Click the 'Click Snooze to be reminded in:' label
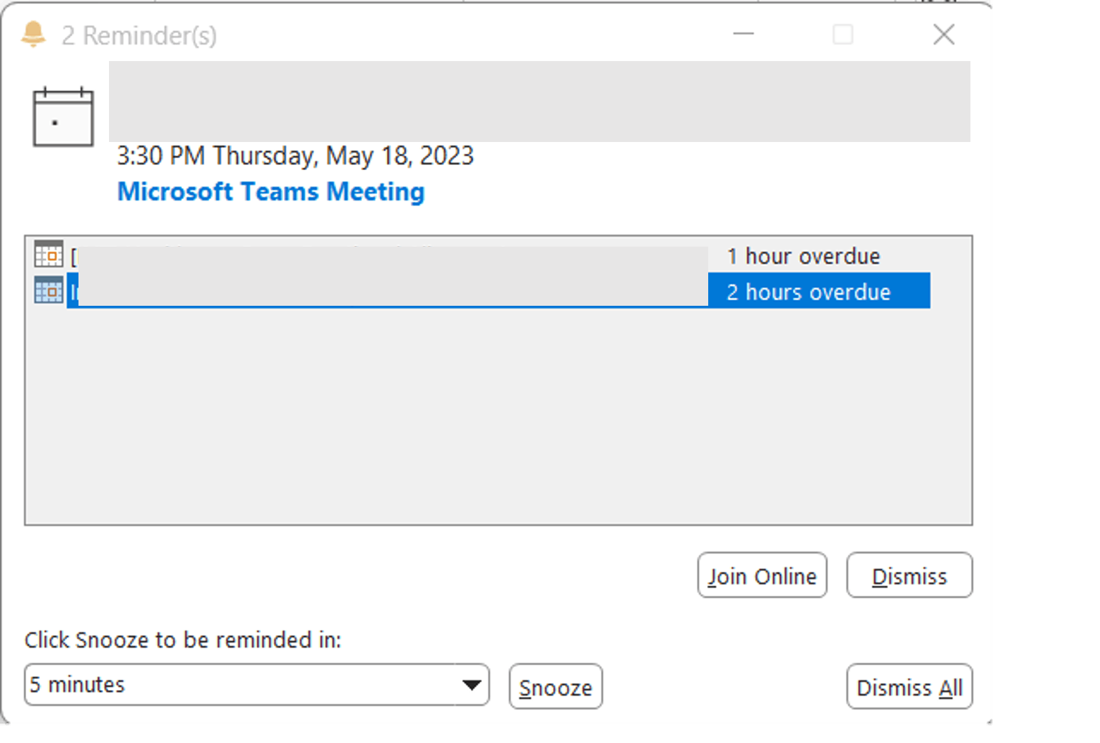Screen dimensions: 1100x743 pyautogui.click(x=183, y=640)
